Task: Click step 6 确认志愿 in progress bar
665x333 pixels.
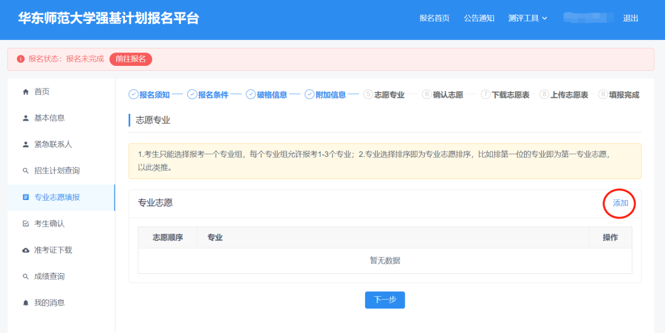Action: coord(443,95)
